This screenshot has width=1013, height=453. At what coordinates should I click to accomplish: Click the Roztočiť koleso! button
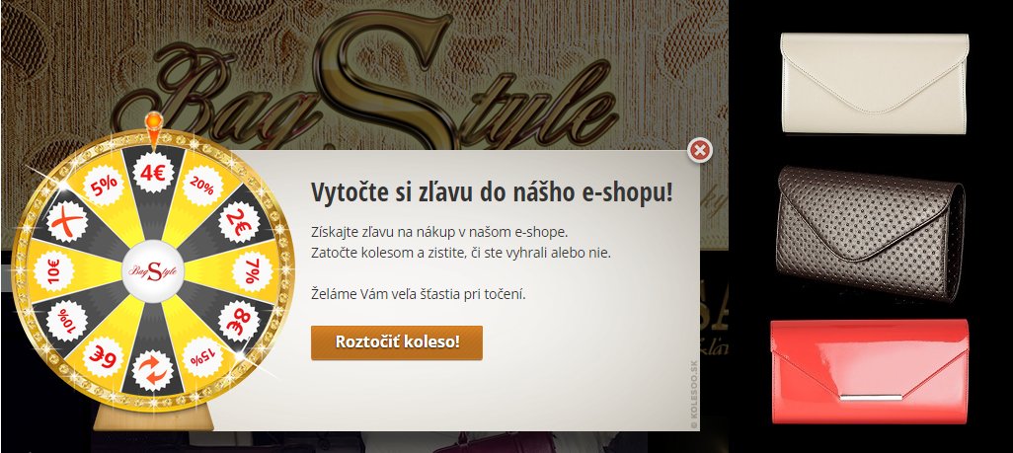[397, 342]
